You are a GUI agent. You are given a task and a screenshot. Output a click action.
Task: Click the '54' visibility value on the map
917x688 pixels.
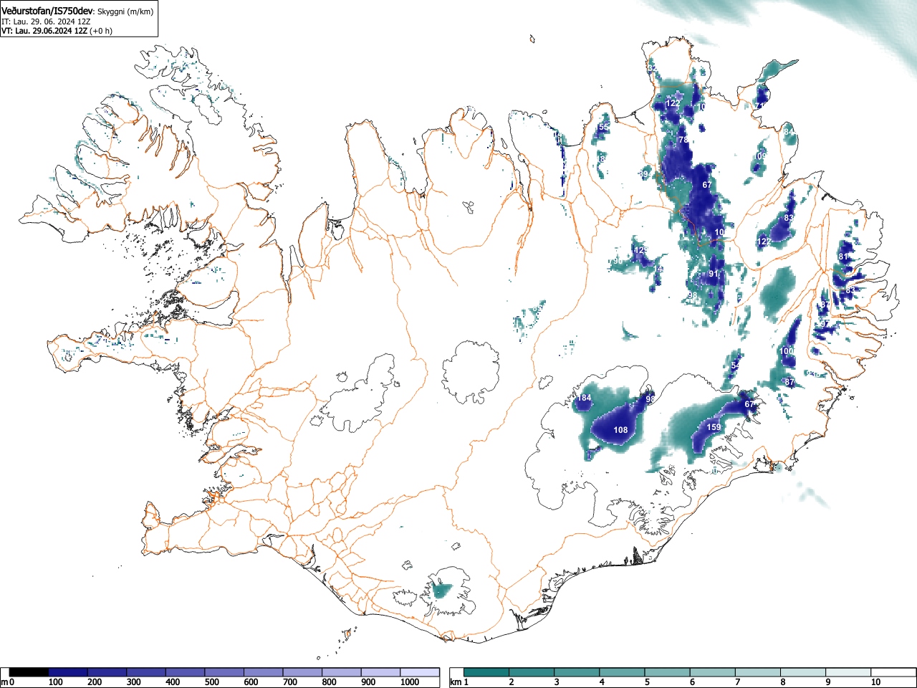[736, 365]
